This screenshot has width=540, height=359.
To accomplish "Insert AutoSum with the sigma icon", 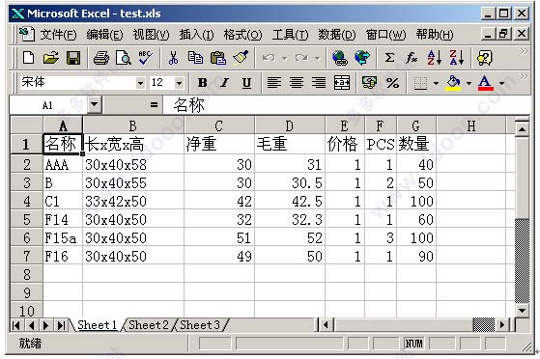I will point(389,58).
